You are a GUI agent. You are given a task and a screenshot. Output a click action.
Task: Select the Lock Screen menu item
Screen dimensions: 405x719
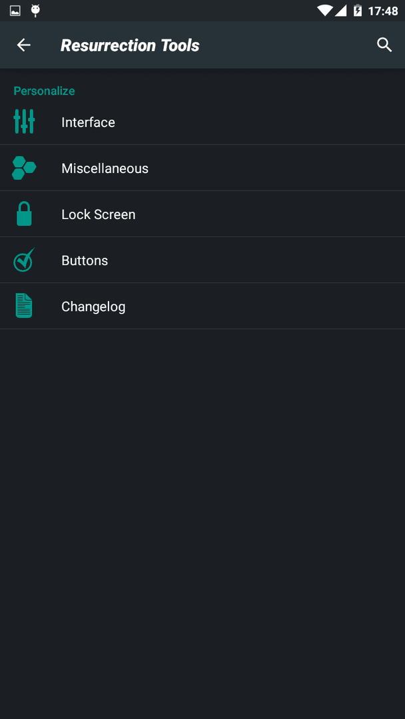click(202, 214)
